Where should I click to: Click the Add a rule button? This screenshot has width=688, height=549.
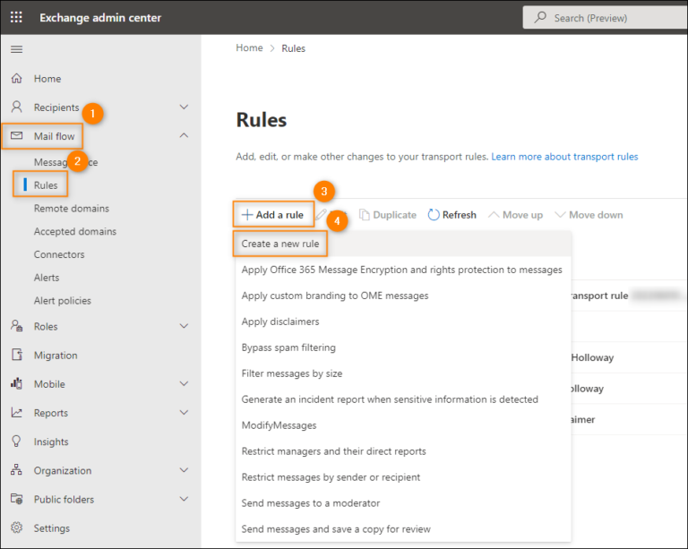[x=272, y=215]
